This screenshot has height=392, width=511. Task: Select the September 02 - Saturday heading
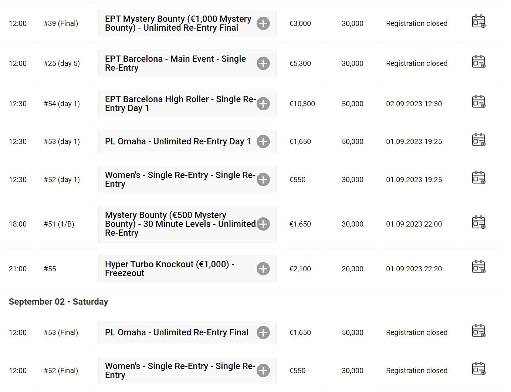coord(58,302)
